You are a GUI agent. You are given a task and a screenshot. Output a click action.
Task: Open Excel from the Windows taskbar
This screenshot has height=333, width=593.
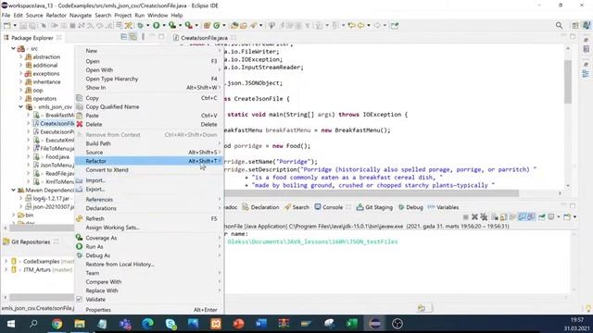(352, 324)
